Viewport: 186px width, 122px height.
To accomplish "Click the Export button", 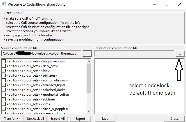I will coord(80,119).
